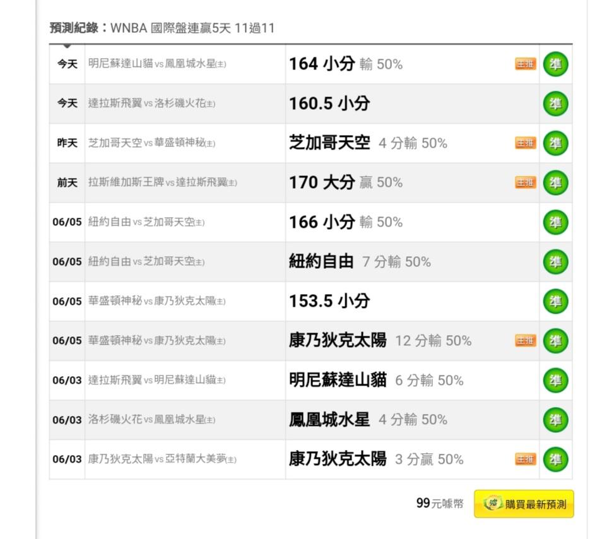Click the 明尼蘇達山貓 6 分輸 50% prediction
Viewport: 602px width, 539px height.
point(376,381)
